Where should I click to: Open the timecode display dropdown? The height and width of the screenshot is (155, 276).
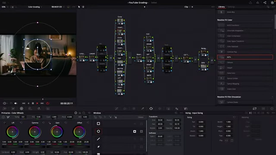58,7
